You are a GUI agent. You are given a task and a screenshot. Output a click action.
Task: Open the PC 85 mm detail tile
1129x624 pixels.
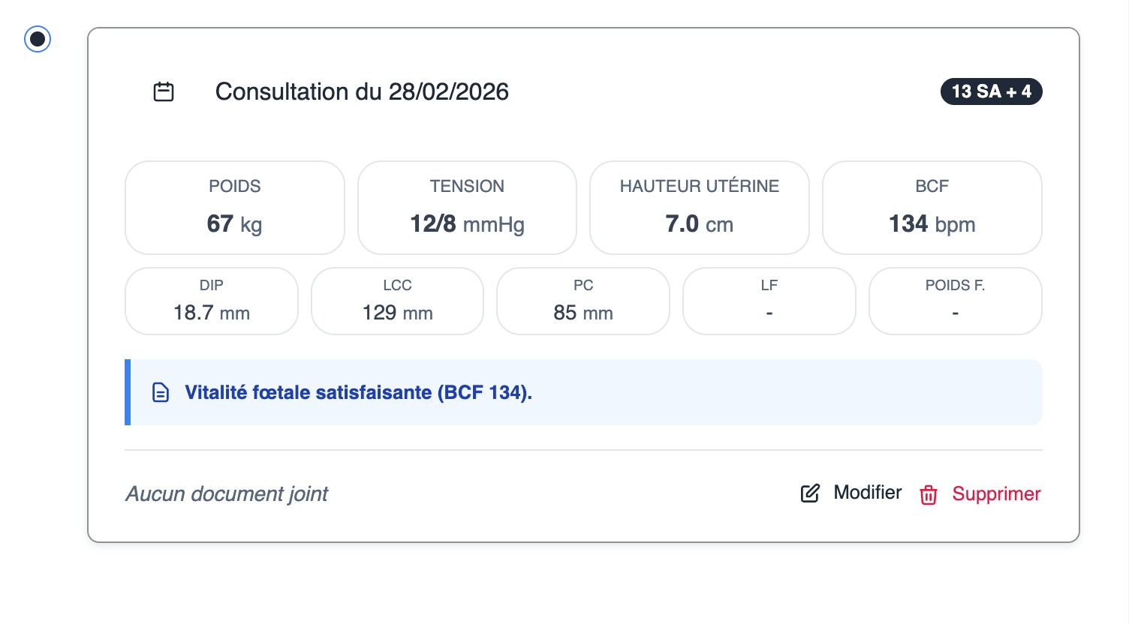tap(583, 301)
